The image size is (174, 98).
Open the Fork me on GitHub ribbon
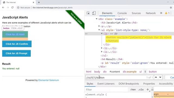(76, 19)
